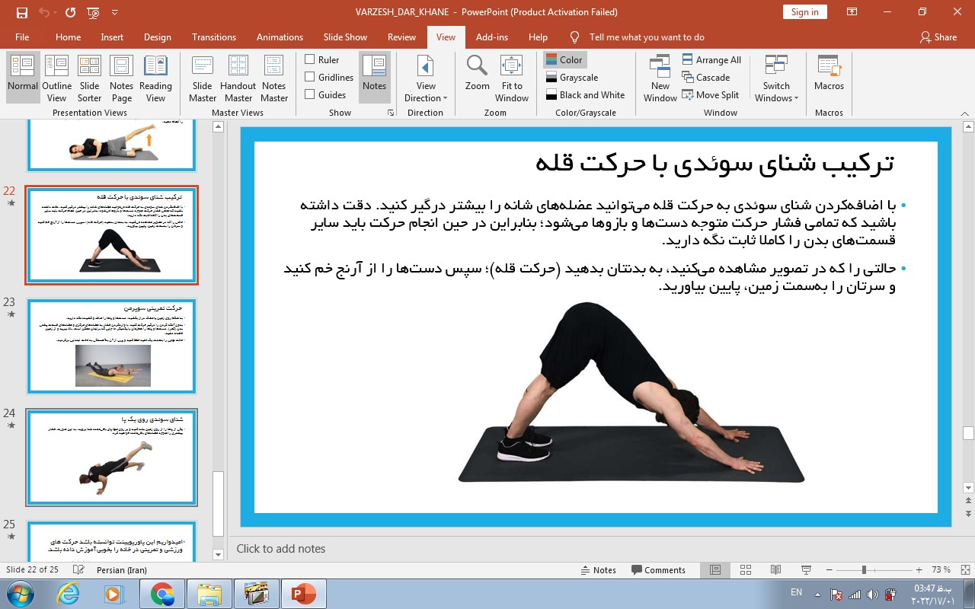The image size is (975, 609).
Task: Select slide 24 thumbnail
Action: point(111,458)
